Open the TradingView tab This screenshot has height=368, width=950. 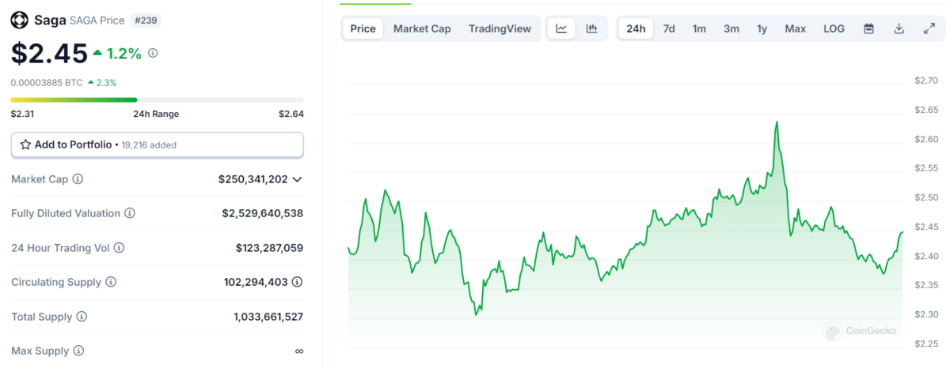point(500,28)
